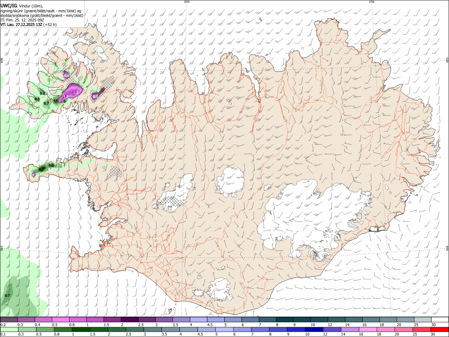449x337 pixels.
Task: Click the UWC/IG title text
Action: [x=8, y=6]
